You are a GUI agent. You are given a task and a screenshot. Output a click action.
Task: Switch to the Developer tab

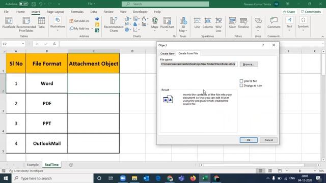140,12
